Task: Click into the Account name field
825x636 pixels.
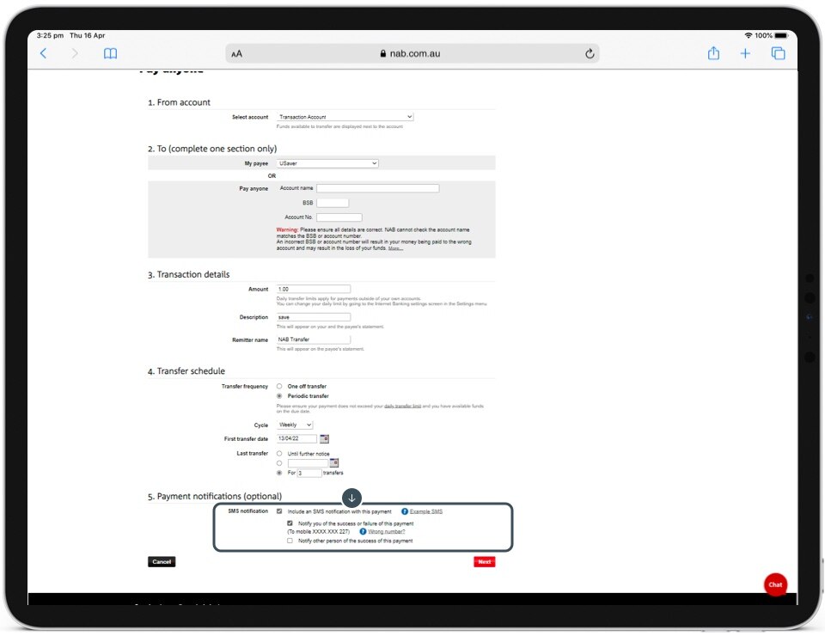Action: (x=377, y=188)
